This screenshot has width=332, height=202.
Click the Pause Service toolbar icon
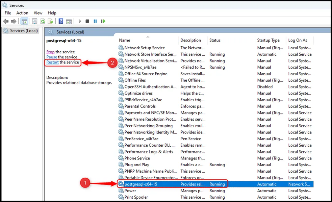click(x=95, y=21)
